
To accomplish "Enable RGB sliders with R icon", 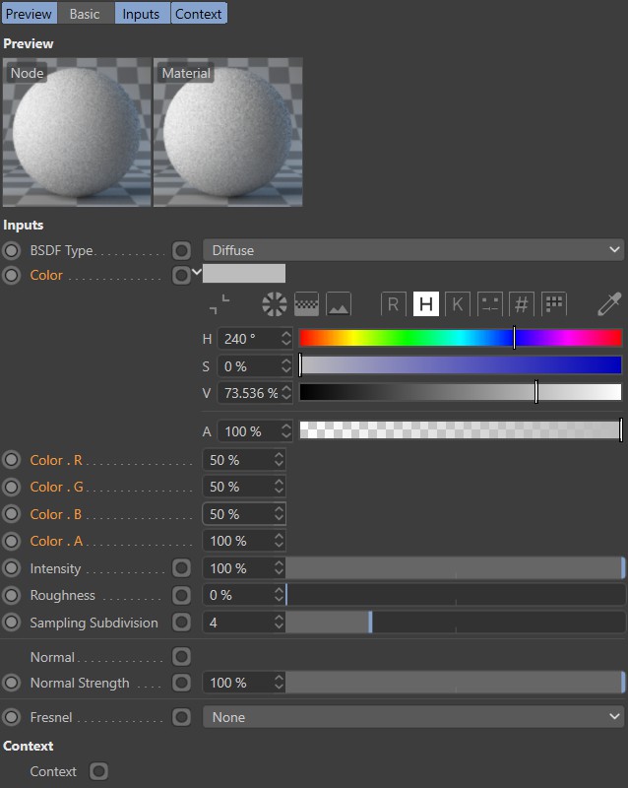I will [x=394, y=304].
